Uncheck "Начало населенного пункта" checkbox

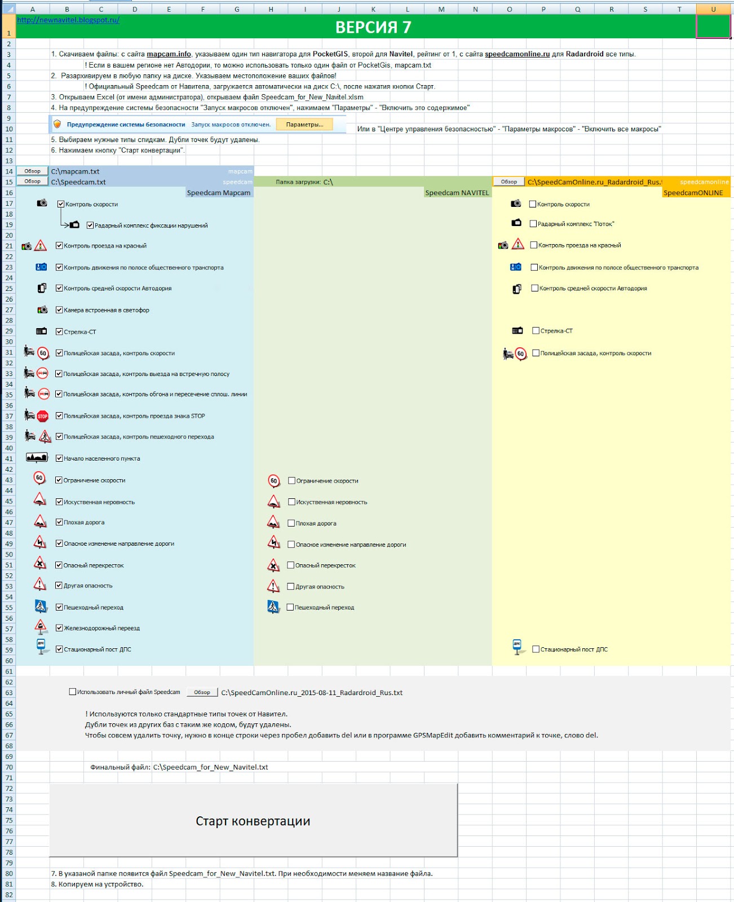coord(59,458)
